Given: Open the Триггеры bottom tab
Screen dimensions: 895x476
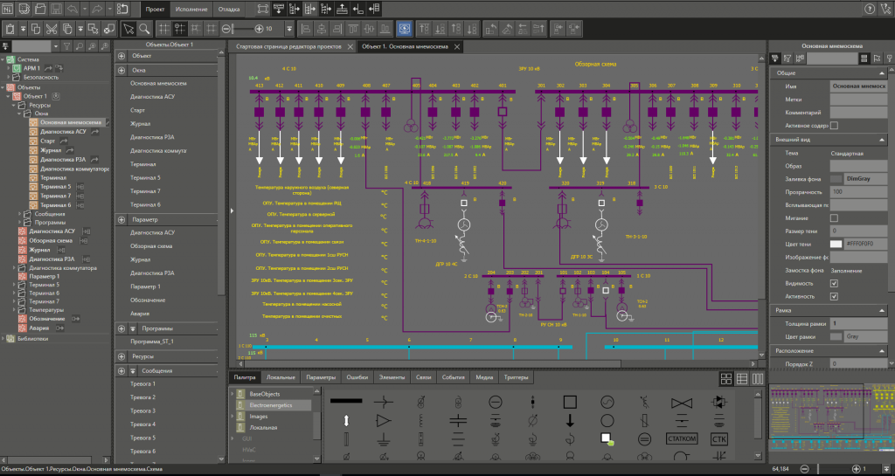Looking at the screenshot, I should pyautogui.click(x=516, y=377).
